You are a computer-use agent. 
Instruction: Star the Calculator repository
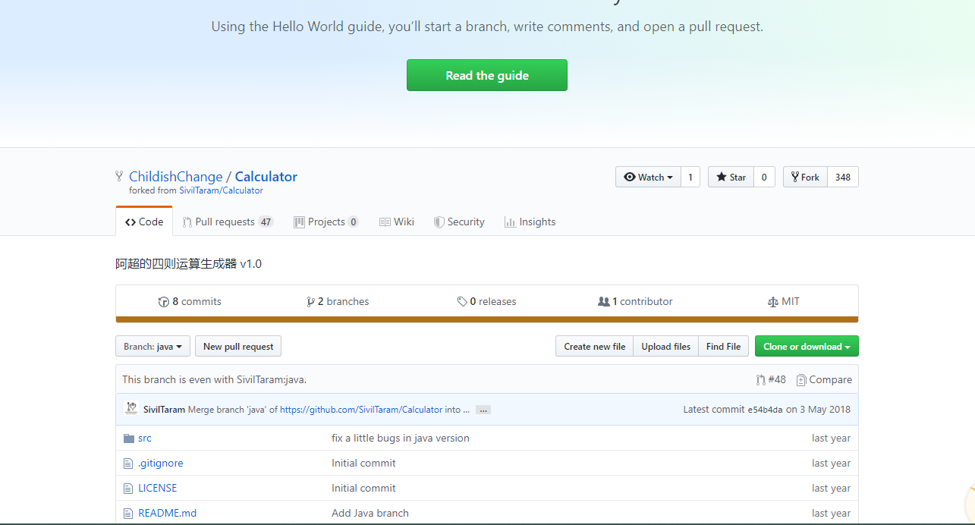click(x=731, y=177)
